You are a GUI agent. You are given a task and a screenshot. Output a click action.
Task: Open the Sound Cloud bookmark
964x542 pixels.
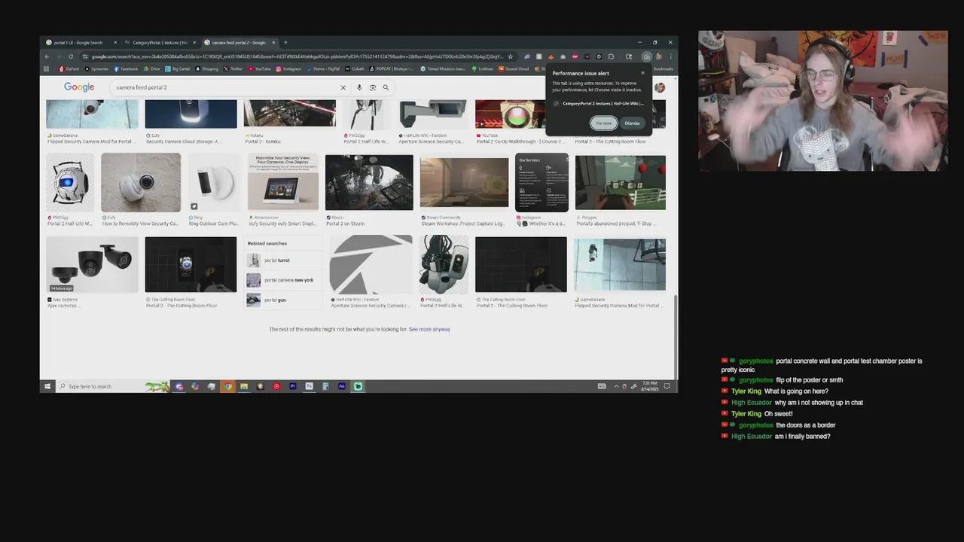click(514, 69)
